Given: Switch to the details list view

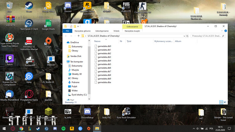Looking at the screenshot, I should [221, 102].
